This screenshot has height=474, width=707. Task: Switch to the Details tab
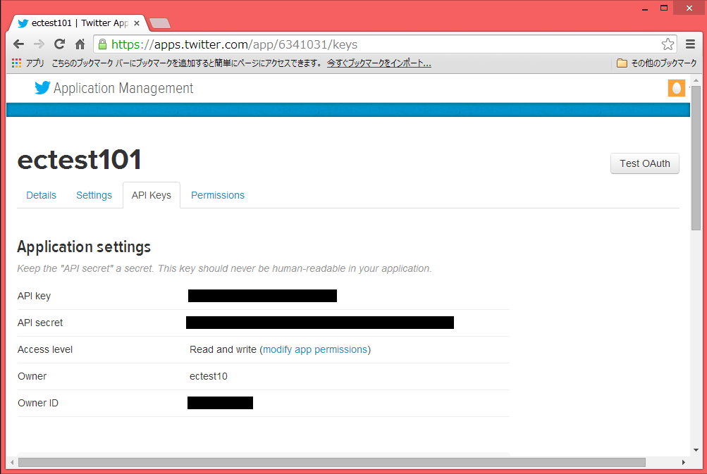click(41, 195)
